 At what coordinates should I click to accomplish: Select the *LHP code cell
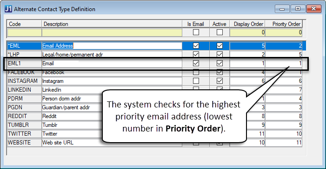[25, 55]
